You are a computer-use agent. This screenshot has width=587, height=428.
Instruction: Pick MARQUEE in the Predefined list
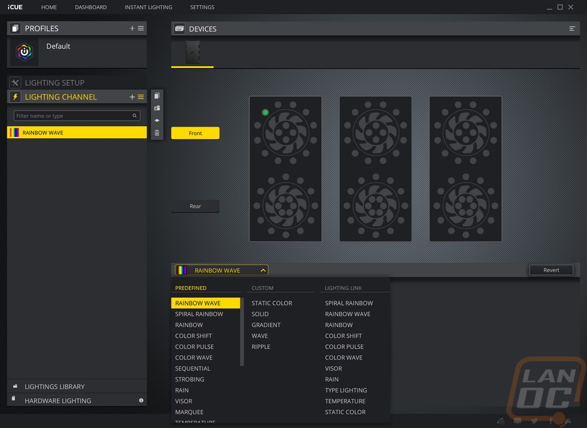[x=190, y=412]
